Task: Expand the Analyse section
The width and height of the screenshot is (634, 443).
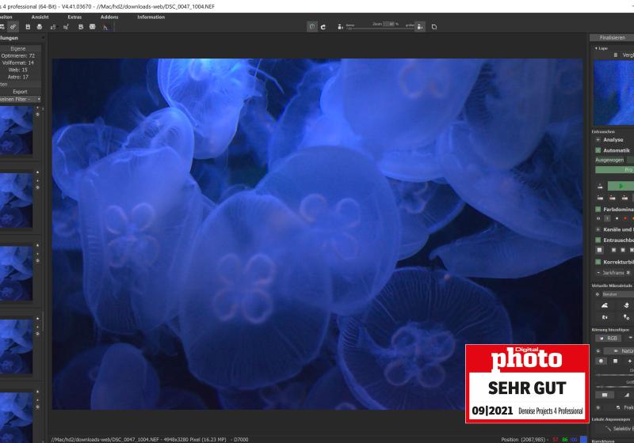Action: pos(598,140)
